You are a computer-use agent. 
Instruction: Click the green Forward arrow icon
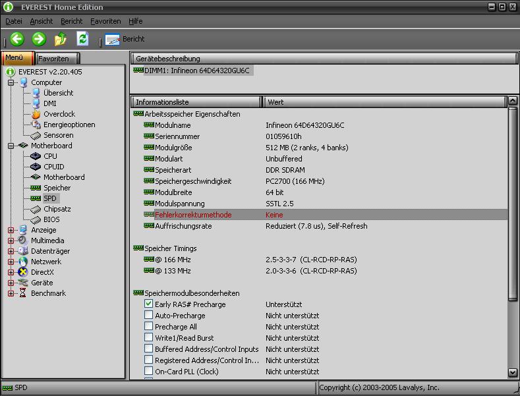point(39,39)
